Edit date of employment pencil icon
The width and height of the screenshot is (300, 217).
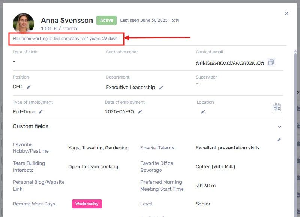pos(140,112)
